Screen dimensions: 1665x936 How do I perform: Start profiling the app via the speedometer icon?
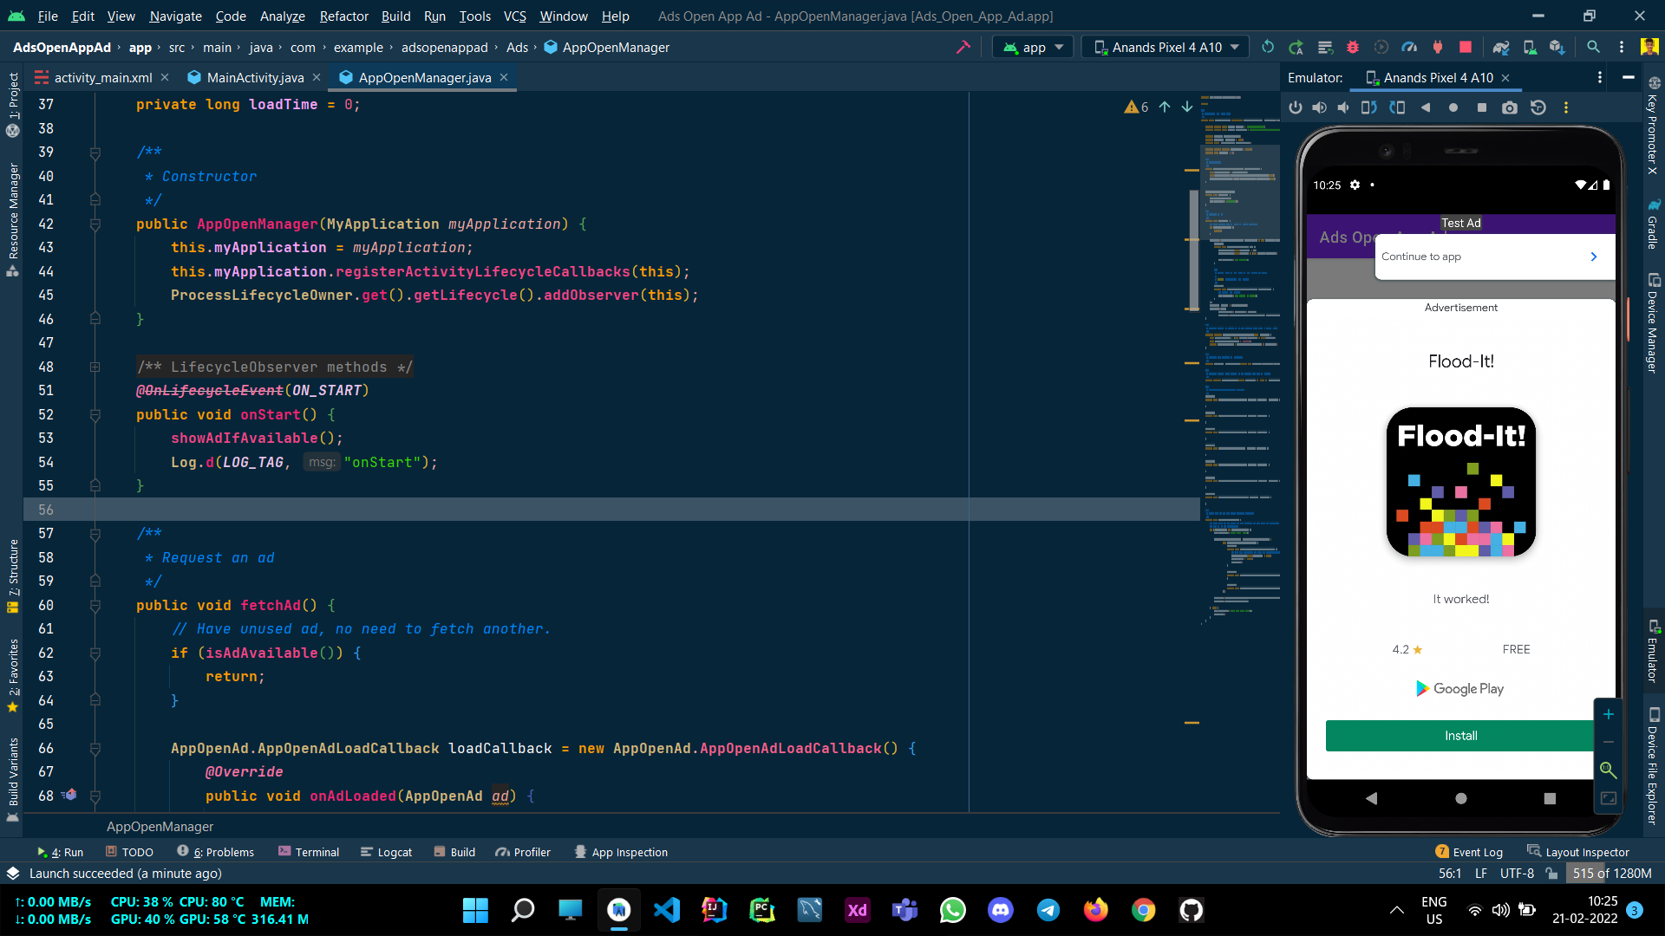pos(1409,47)
